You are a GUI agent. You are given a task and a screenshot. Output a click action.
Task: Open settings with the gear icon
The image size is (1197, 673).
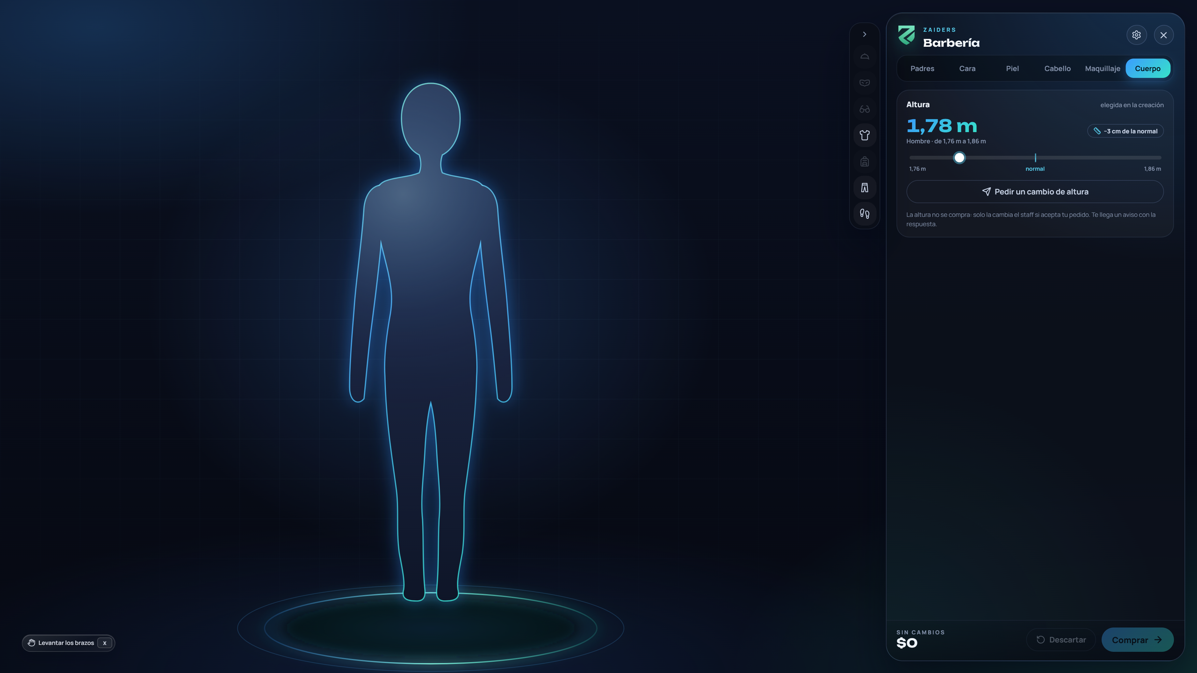click(x=1137, y=35)
